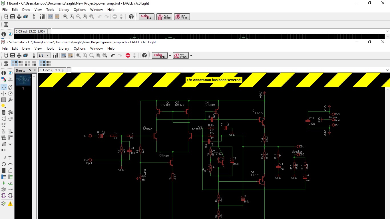Click into the Board command line input
The image size is (390, 219).
tap(218, 31)
